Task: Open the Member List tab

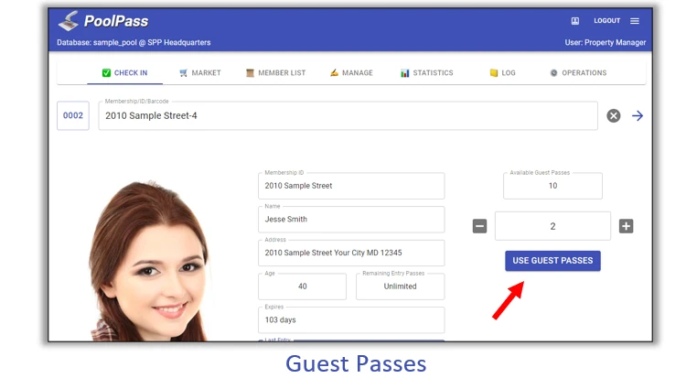Action: pos(275,73)
